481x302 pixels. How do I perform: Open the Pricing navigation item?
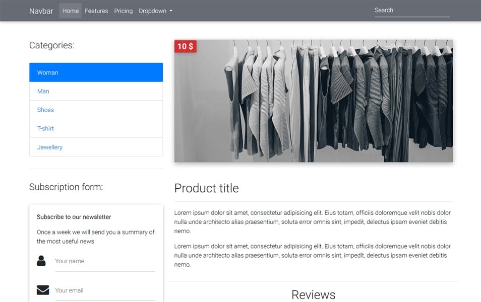coord(123,11)
